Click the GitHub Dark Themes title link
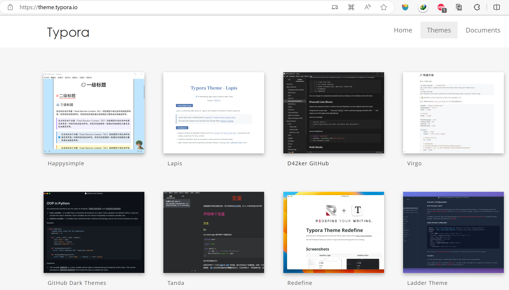 [77, 283]
